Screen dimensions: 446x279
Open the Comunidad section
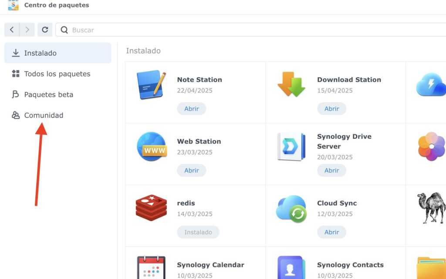coord(58,115)
